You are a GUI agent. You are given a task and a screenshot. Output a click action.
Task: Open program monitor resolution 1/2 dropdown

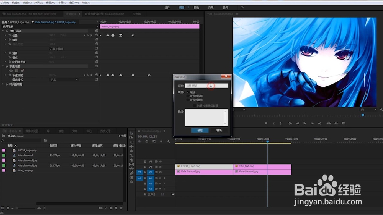(x=368, y=110)
